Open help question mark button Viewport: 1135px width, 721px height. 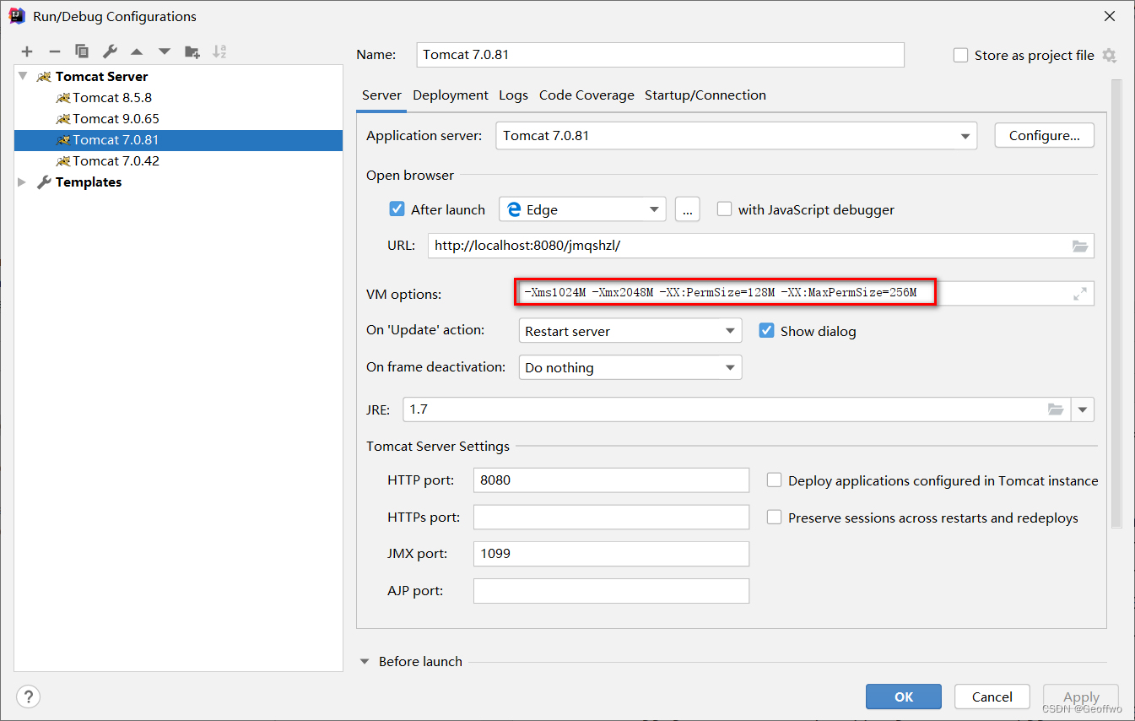pyautogui.click(x=28, y=697)
